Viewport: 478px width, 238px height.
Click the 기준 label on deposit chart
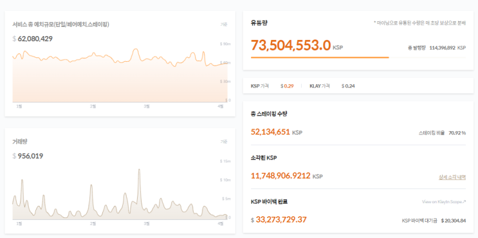(224, 24)
